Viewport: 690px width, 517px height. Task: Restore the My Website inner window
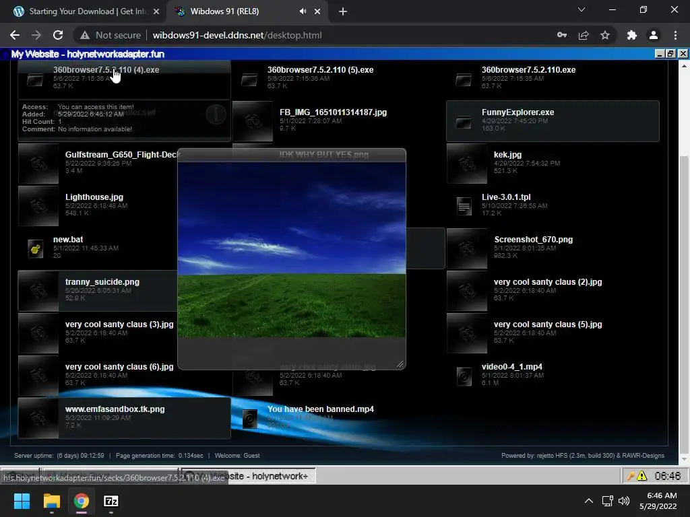coord(670,54)
